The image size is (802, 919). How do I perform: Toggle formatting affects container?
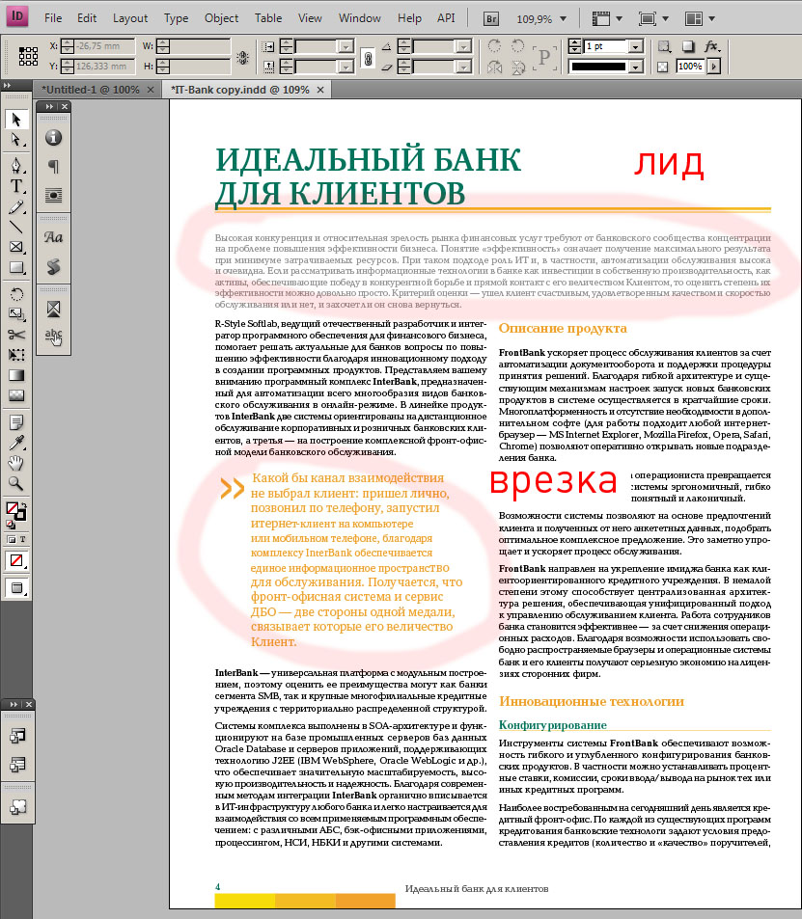point(12,539)
